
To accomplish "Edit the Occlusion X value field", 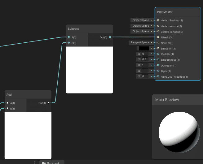I will [145, 65].
